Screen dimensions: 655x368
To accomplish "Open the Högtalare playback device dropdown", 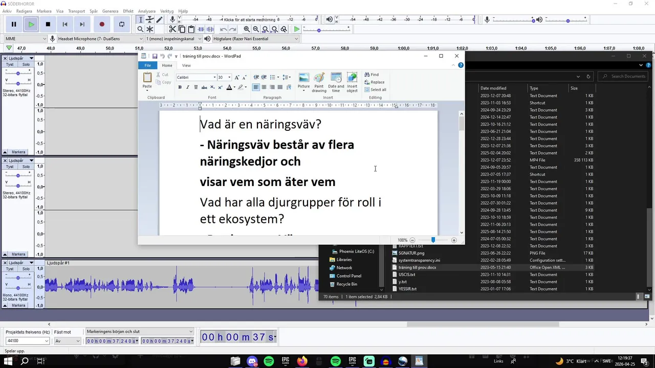I will click(x=255, y=38).
